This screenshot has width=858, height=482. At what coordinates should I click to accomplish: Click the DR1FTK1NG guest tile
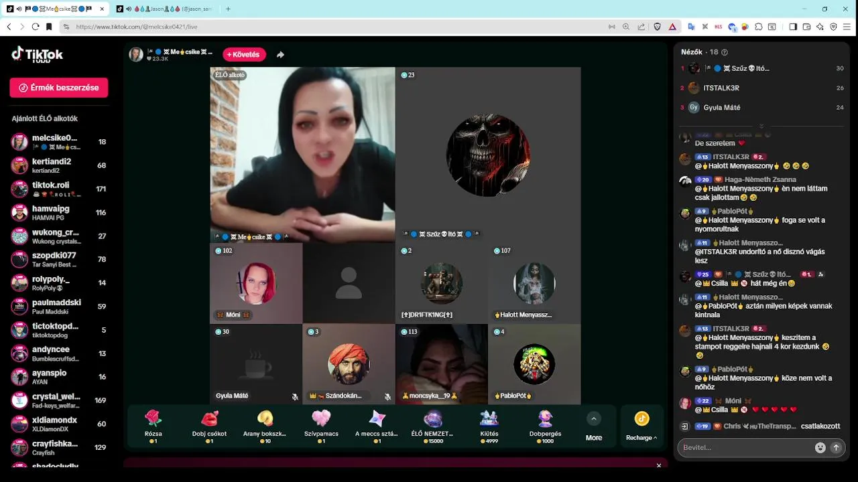(442, 283)
